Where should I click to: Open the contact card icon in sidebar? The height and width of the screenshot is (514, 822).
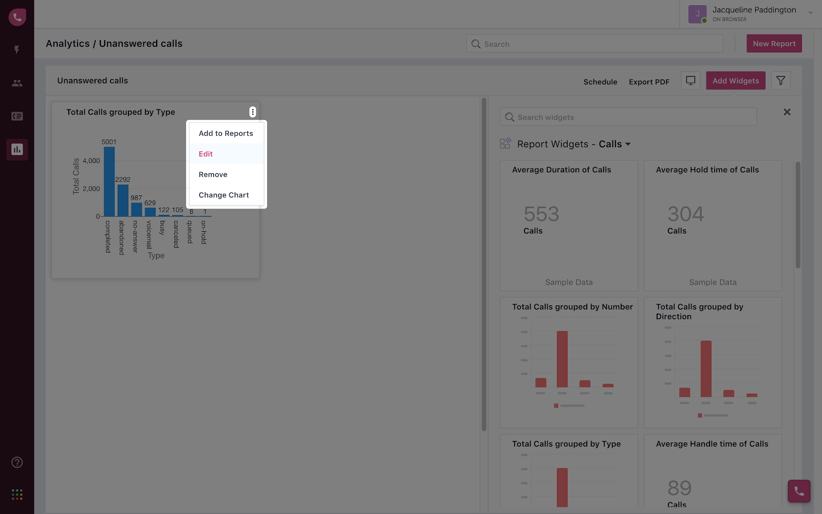point(17,116)
